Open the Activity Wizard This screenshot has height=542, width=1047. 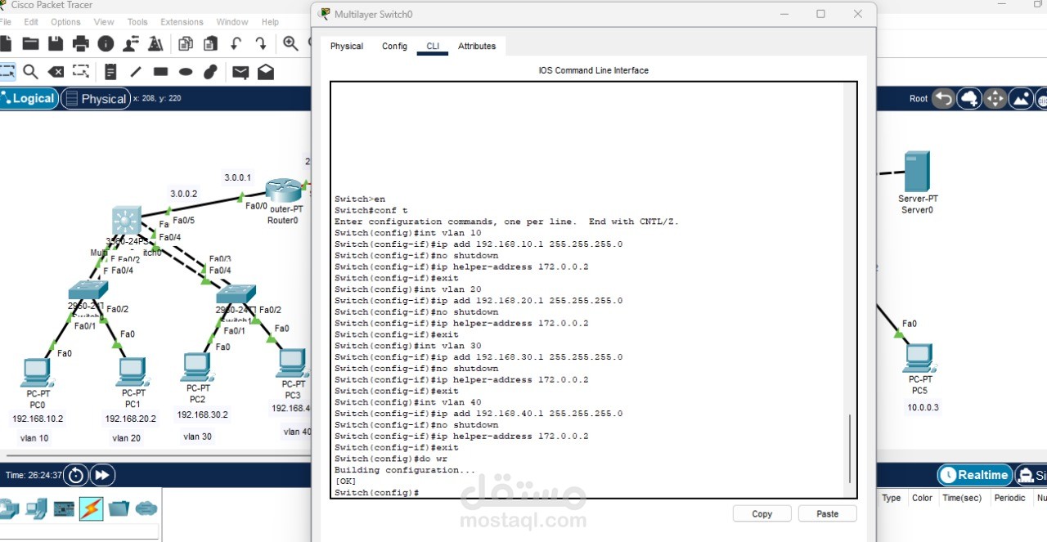(x=155, y=43)
